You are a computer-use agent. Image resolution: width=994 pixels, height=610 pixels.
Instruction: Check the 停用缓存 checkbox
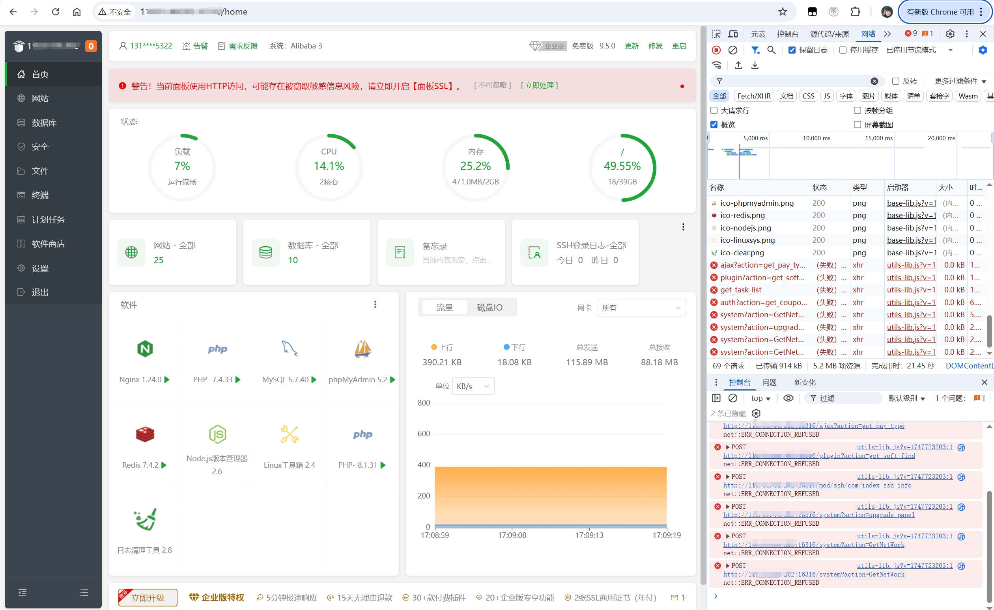[x=843, y=50]
